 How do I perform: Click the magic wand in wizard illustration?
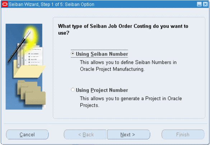(x=19, y=47)
